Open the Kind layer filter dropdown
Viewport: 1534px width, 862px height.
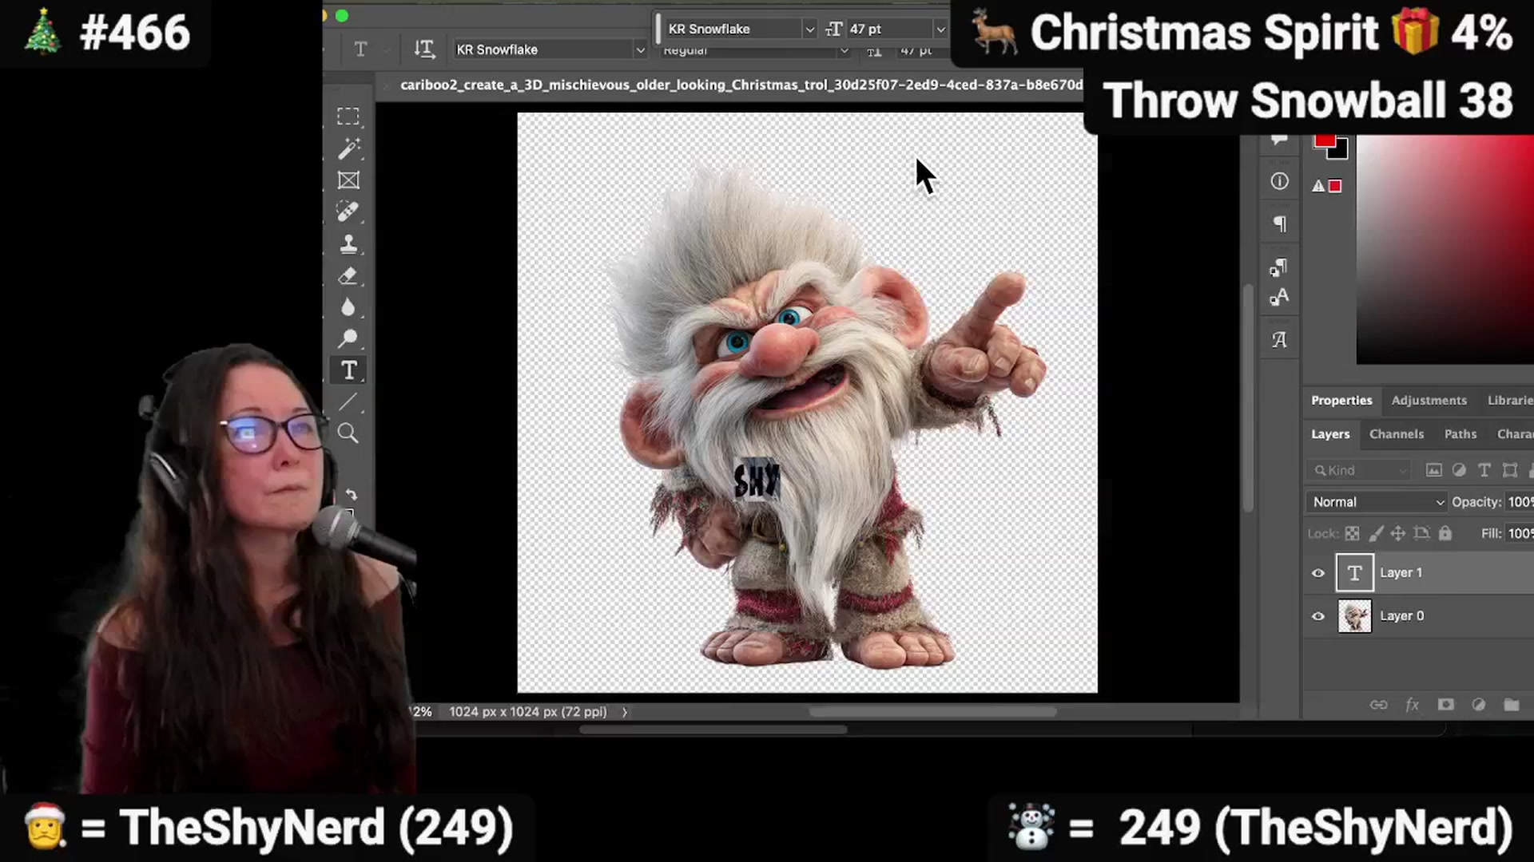(1361, 470)
